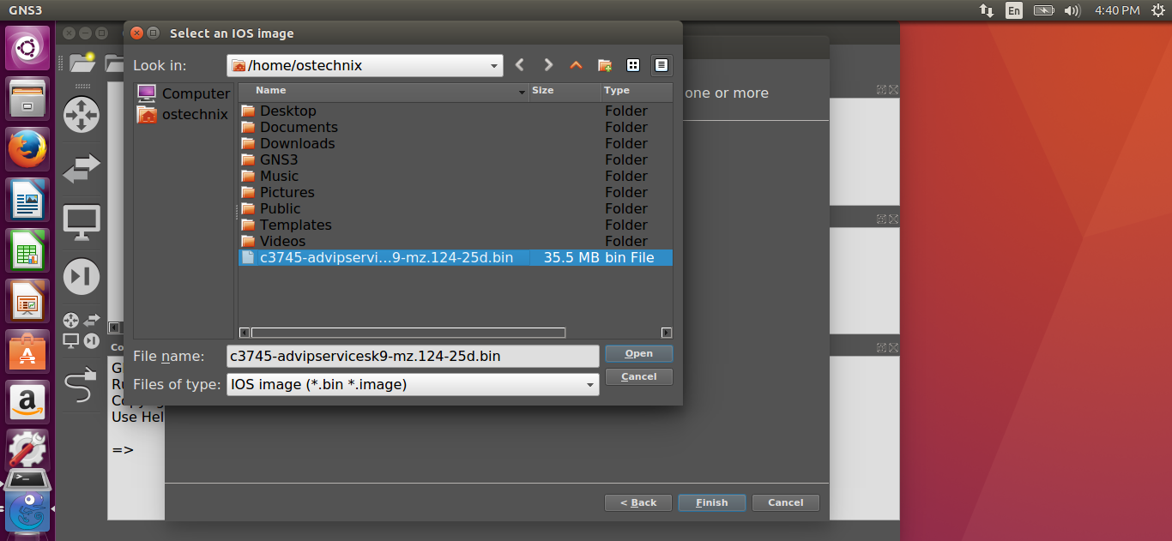
Task: Show the 4:40 PM clock calendar
Action: coord(1117,10)
